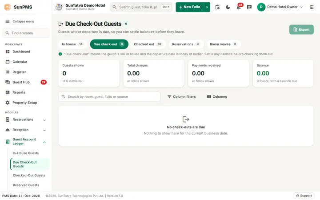
Task: Click the Collapse menu hamburger icon
Action: (8, 21)
